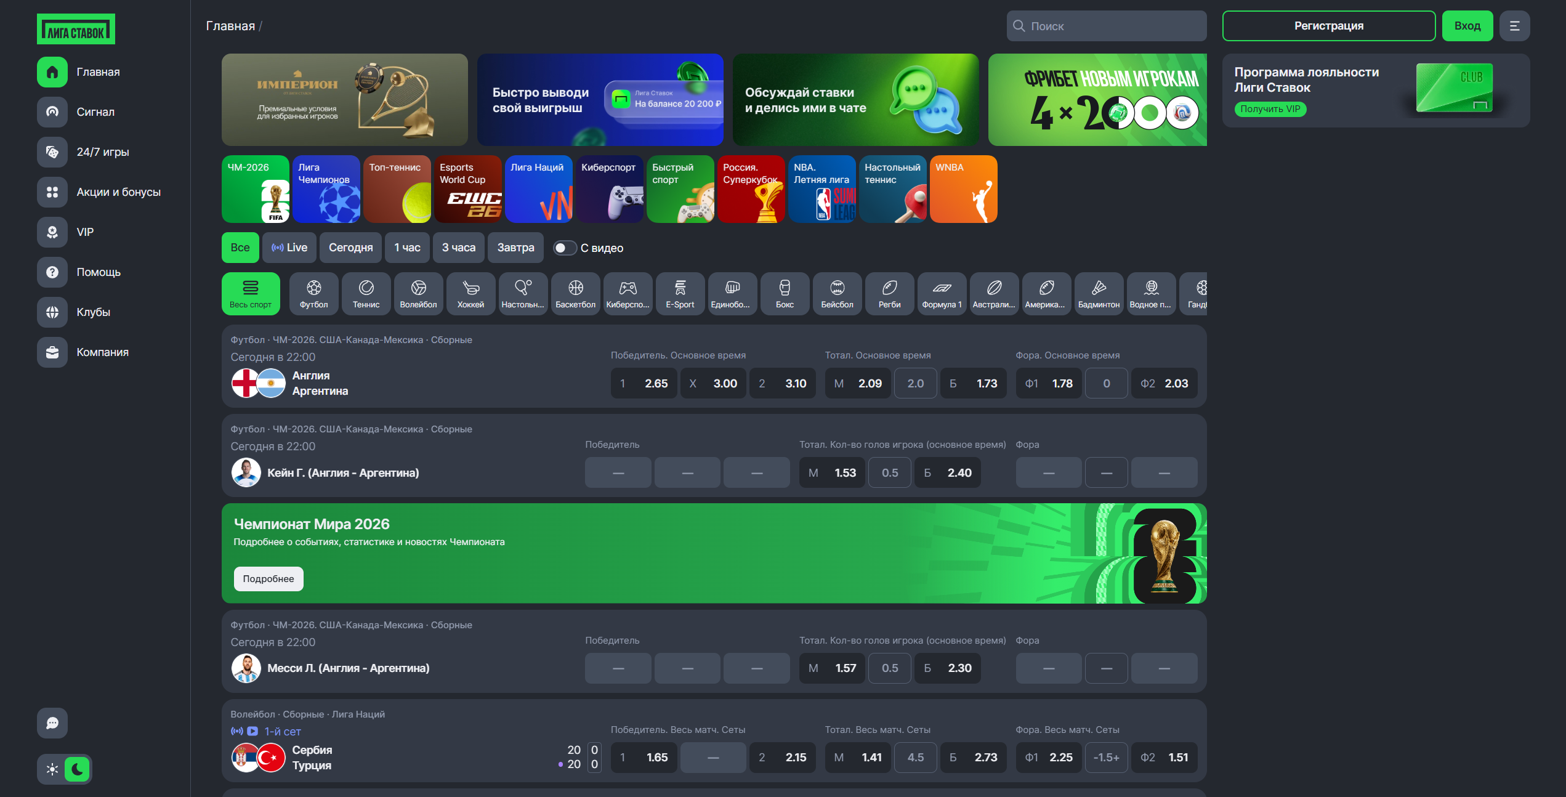Select the E-Sport sport filter
1566x797 pixels.
[x=680, y=294]
